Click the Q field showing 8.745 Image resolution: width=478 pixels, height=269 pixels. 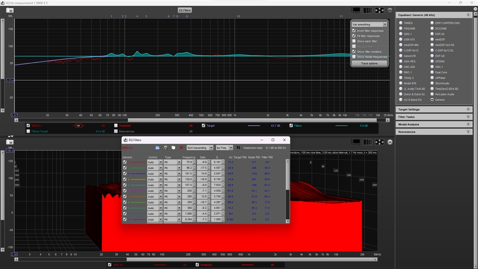tap(217, 179)
